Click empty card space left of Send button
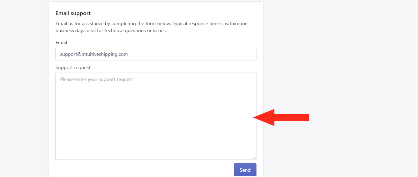Image resolution: width=418 pixels, height=177 pixels. [x=144, y=170]
